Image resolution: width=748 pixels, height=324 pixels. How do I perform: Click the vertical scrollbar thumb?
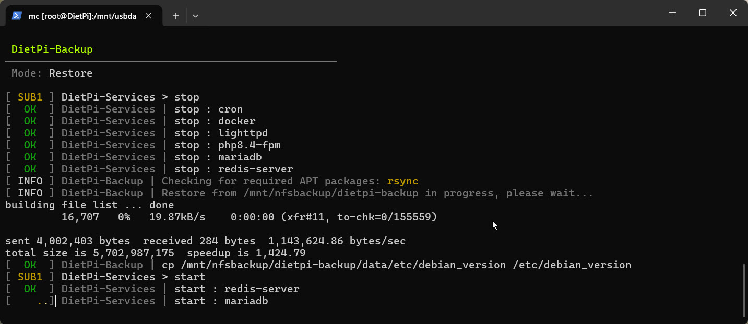(744, 290)
